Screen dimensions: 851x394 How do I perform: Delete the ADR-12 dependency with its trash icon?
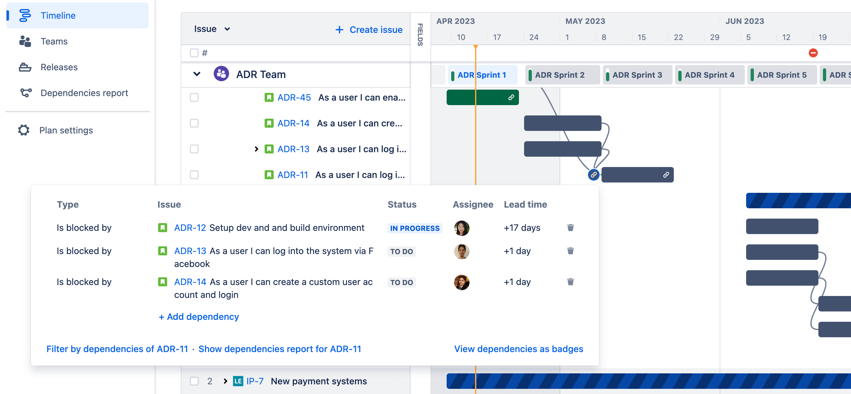click(x=571, y=228)
